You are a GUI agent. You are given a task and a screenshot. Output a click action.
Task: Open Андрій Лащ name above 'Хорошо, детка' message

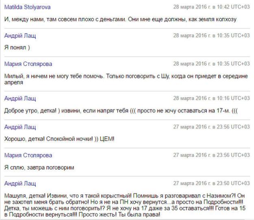coord(20,127)
